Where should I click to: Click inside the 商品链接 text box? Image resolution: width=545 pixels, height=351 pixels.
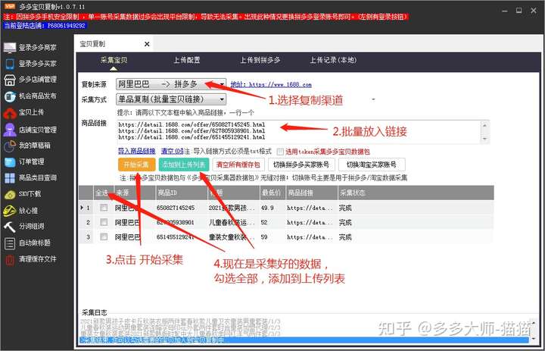[299, 132]
